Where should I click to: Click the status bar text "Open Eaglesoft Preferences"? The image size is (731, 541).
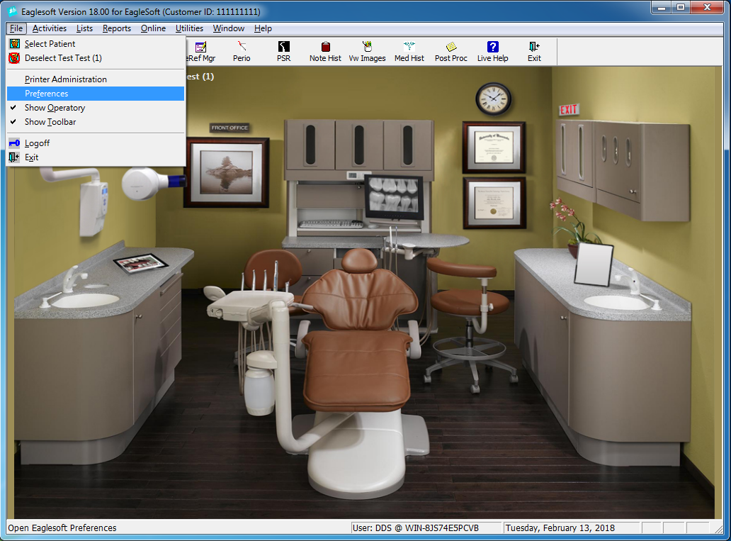click(62, 528)
